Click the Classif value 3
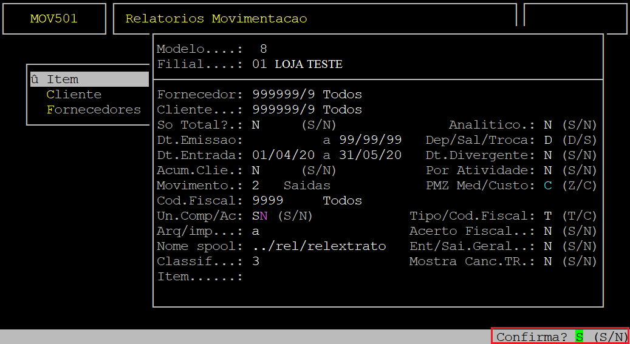Screen dimensions: 630x344 (256, 261)
